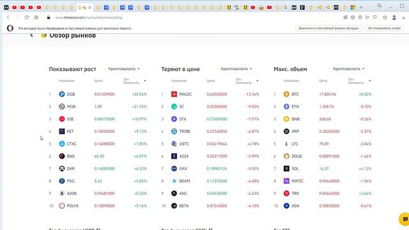409x230 pixels.
Task: Click the AGIX coin icon
Action: (174, 156)
